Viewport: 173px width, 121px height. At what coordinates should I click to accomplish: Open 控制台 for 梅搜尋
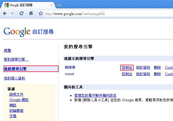pyautogui.click(x=127, y=68)
